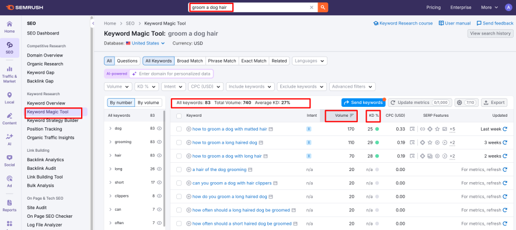Open the Volume filter dropdown
The image size is (516, 230).
click(118, 86)
